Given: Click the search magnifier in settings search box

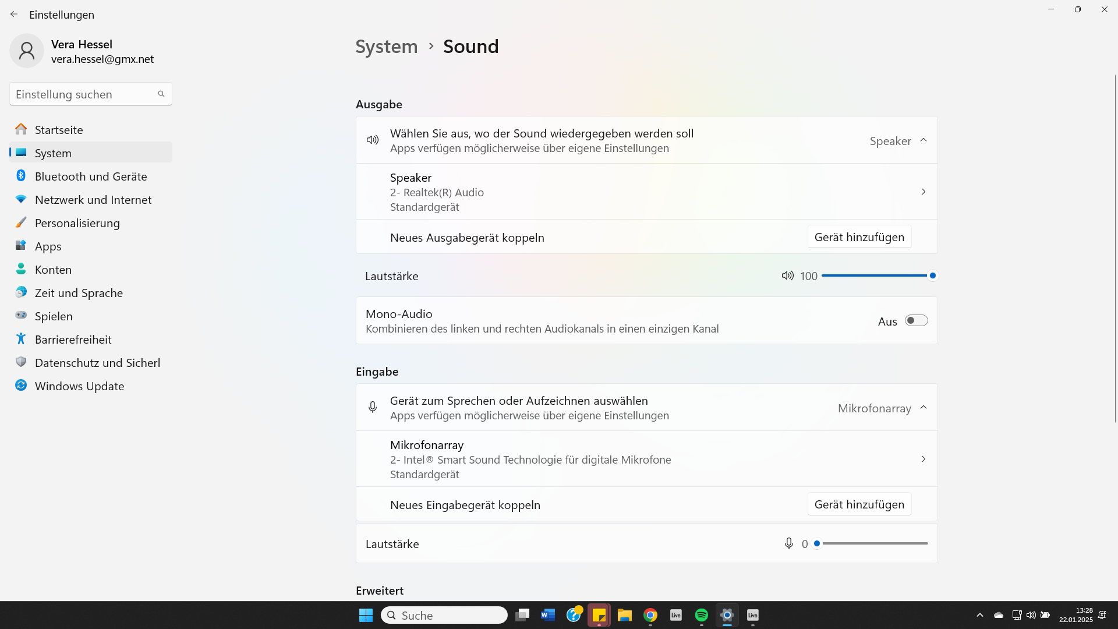Looking at the screenshot, I should [x=161, y=94].
